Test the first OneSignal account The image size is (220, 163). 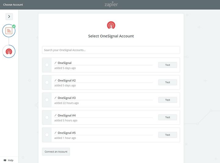167,65
